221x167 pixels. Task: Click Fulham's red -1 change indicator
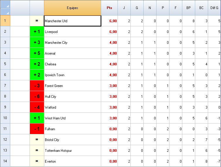pos(37,129)
